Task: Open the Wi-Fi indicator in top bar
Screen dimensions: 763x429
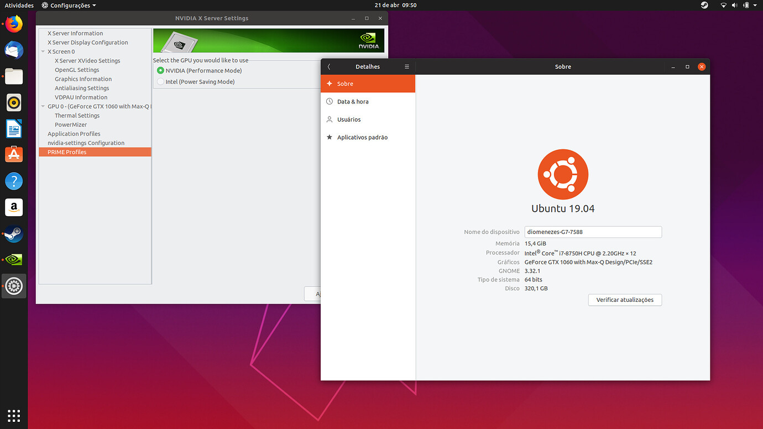Action: (724, 5)
